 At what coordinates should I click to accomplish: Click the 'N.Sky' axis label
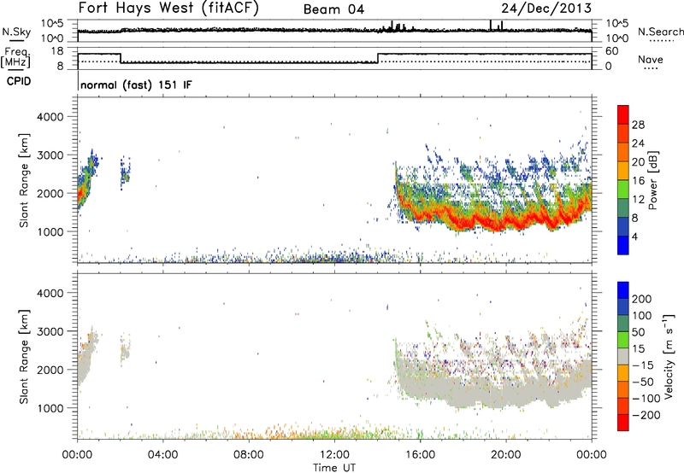[16, 32]
